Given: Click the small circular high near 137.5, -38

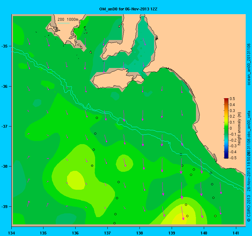Looking at the screenshot, I should (124, 163).
